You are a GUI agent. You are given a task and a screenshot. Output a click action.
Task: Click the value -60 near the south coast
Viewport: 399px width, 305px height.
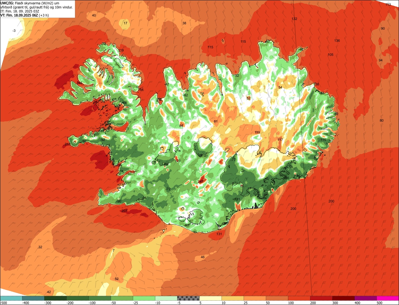[186, 225]
